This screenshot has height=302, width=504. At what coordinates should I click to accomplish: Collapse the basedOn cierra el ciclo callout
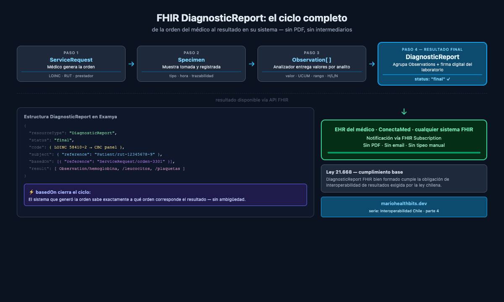(x=165, y=195)
